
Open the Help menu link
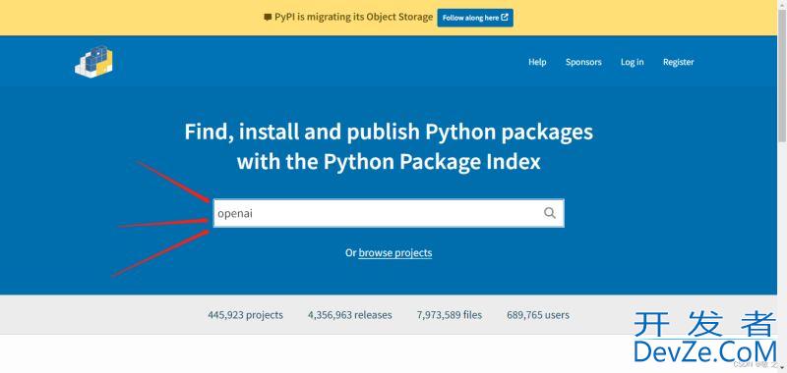tap(537, 62)
